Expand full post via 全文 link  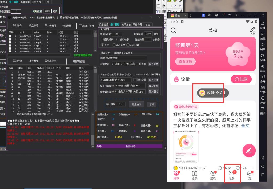[245, 126]
